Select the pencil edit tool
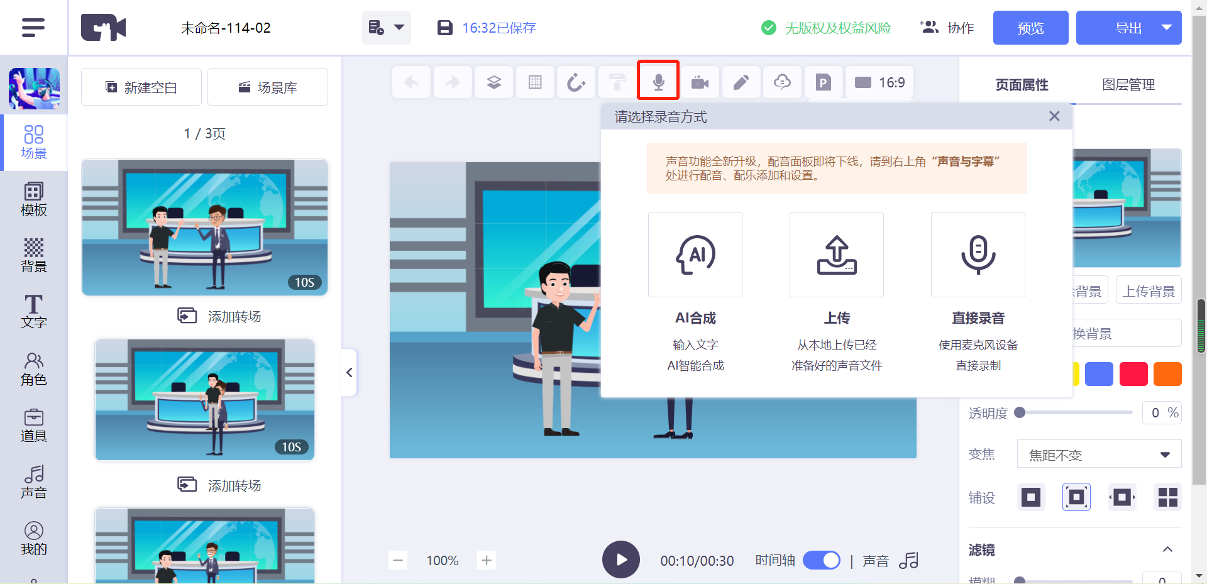 click(x=741, y=82)
